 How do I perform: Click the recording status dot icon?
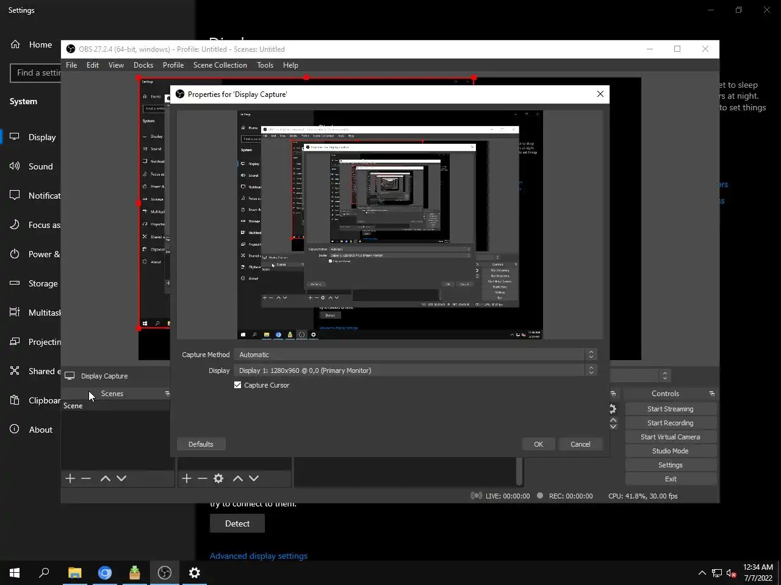click(540, 495)
